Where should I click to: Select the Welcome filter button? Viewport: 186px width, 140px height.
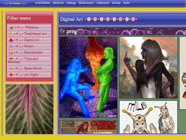[29, 27]
